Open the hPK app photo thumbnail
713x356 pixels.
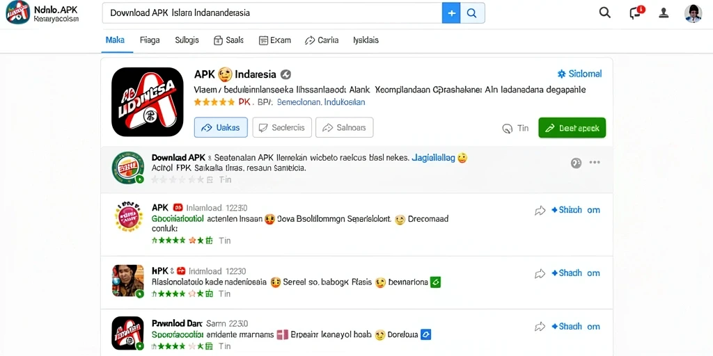point(128,281)
